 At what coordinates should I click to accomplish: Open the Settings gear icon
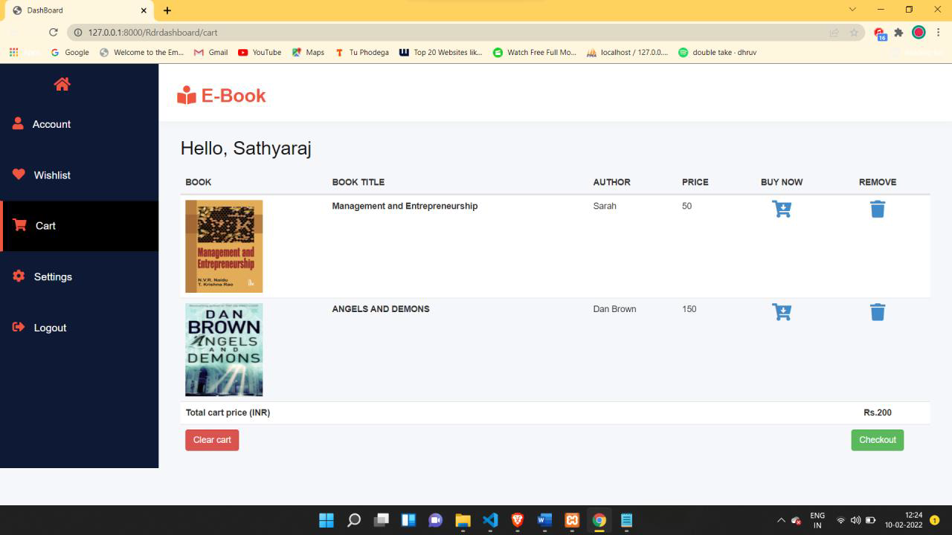click(x=19, y=276)
